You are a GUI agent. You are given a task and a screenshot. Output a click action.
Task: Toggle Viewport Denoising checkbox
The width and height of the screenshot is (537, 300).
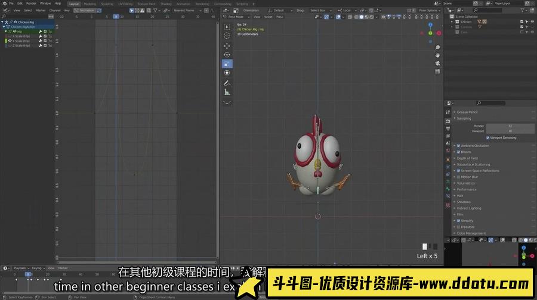pos(487,137)
